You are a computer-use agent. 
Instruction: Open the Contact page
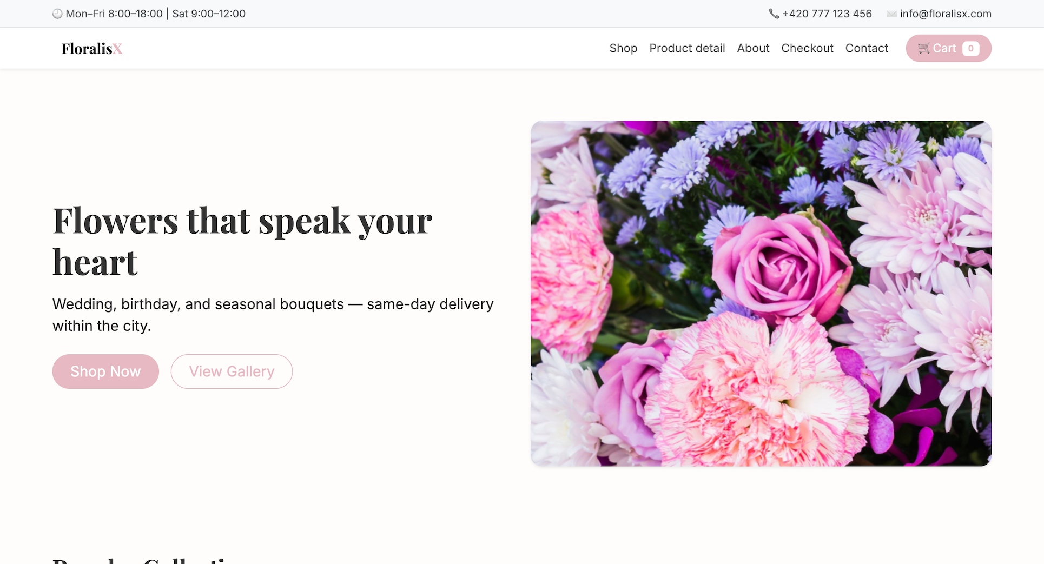pos(867,48)
